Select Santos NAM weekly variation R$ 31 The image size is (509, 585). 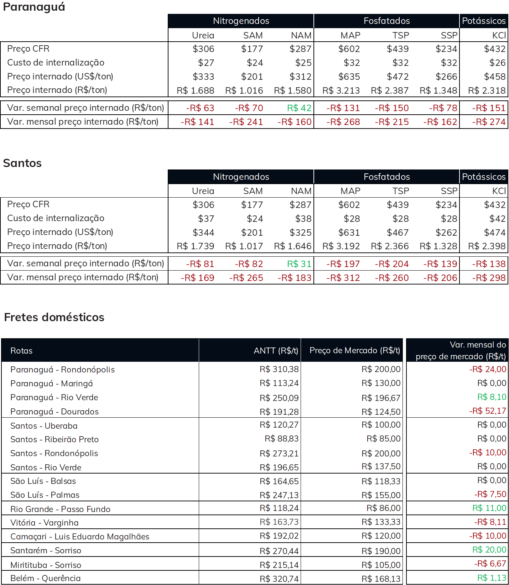click(x=299, y=264)
